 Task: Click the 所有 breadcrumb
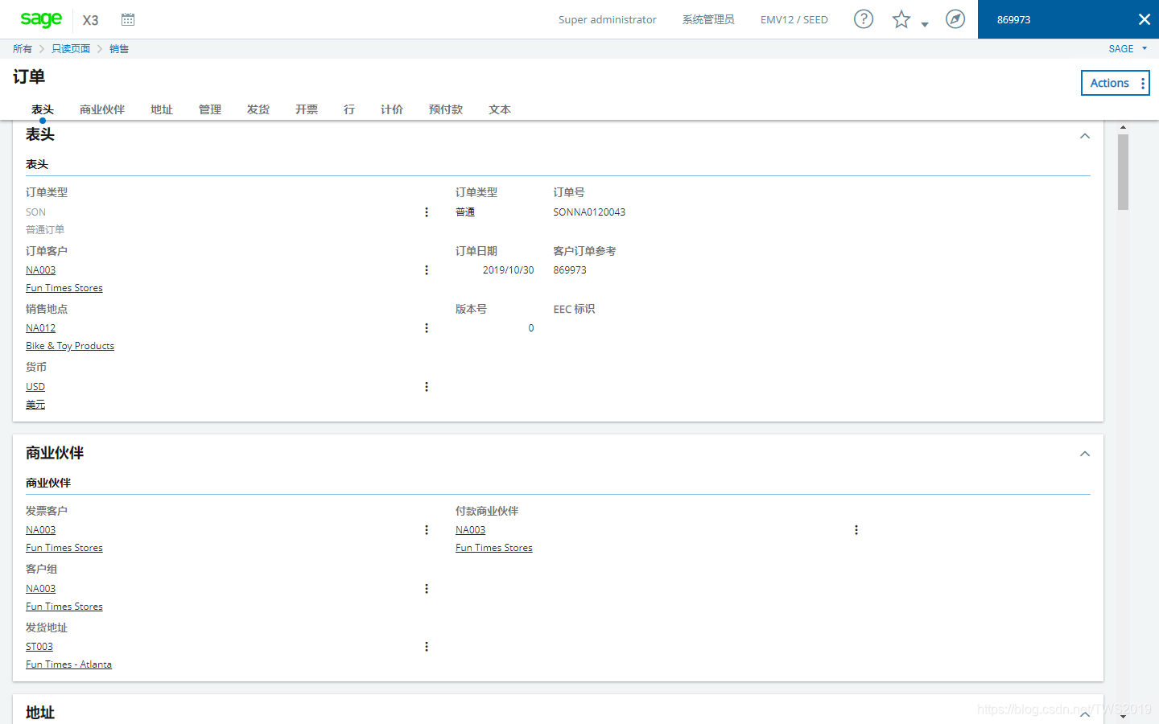23,49
